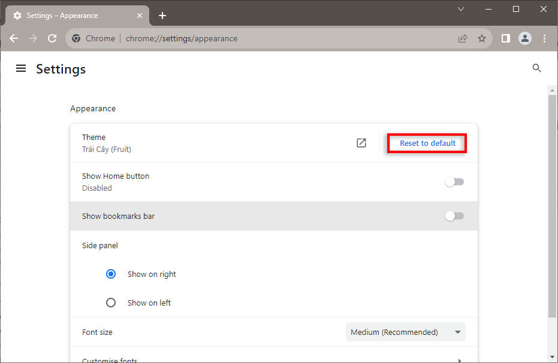
Task: Toggle Show bookmarks bar switch
Action: tap(454, 216)
